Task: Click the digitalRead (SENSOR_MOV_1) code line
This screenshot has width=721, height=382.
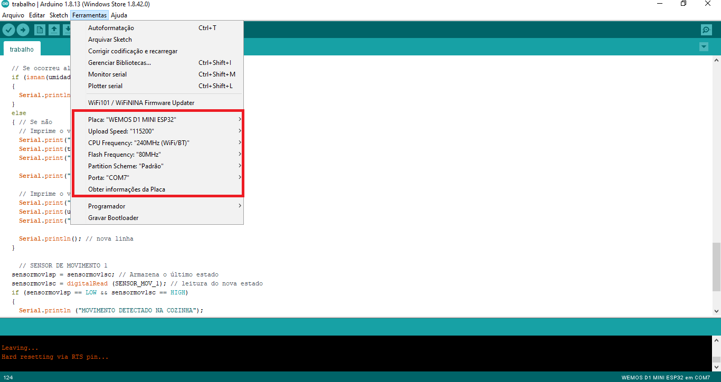Action: pos(137,283)
